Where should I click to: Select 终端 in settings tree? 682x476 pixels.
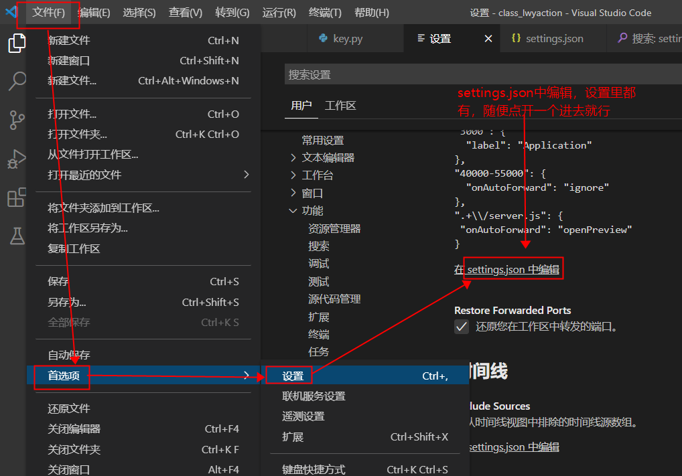(x=319, y=334)
